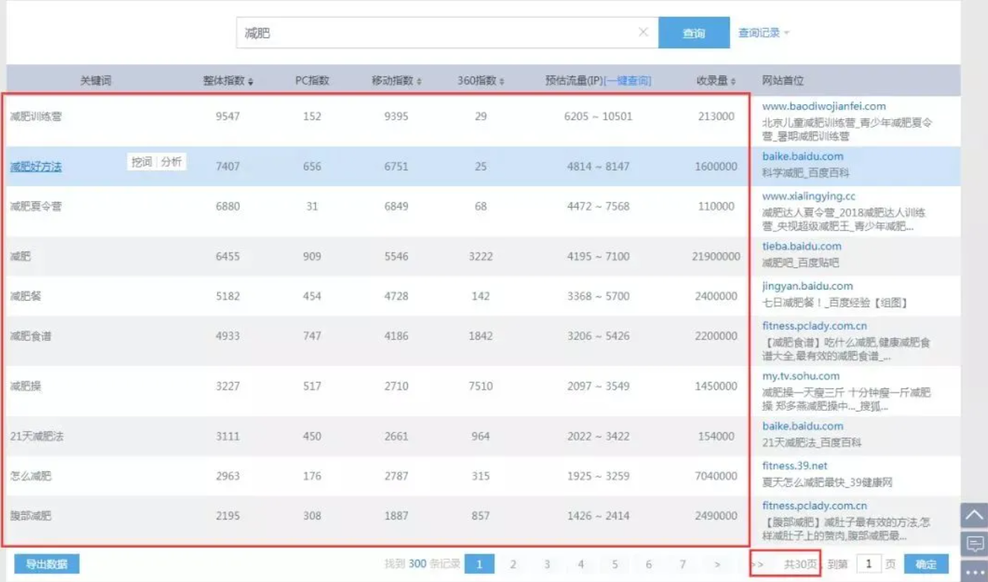This screenshot has height=582, width=988.
Task: Open my.tv.sohu.com link
Action: coord(800,376)
